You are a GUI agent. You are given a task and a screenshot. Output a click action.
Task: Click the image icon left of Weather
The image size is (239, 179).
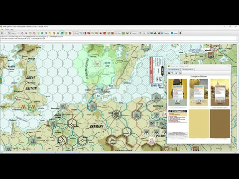159,33
